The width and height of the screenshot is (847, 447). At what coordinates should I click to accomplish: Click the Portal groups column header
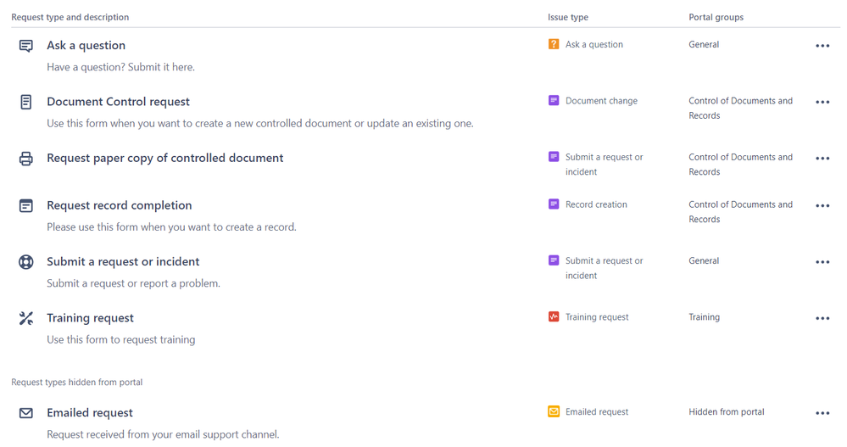(716, 17)
